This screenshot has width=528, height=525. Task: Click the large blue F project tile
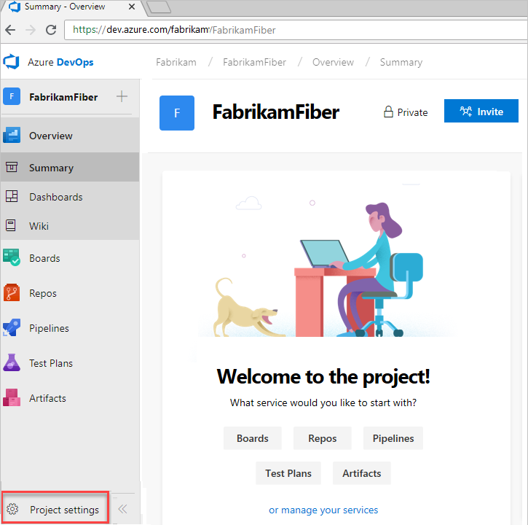(x=177, y=113)
